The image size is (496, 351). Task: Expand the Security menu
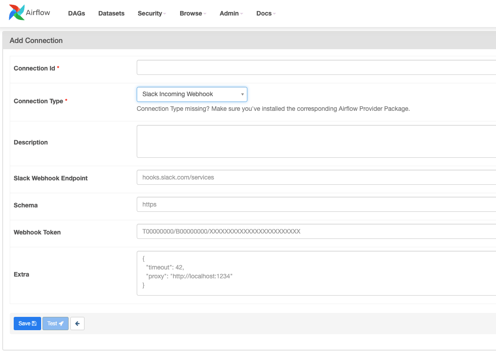pos(152,13)
